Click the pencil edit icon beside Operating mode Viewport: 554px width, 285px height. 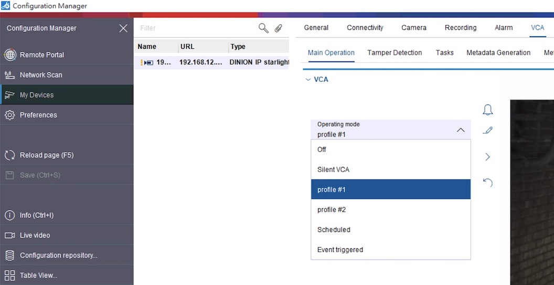point(487,131)
